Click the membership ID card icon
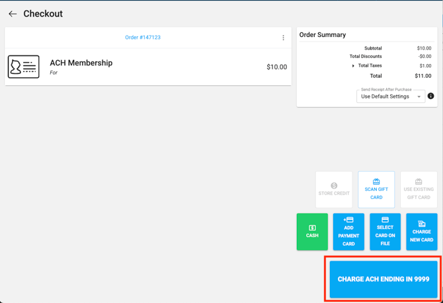The width and height of the screenshot is (443, 303). (x=24, y=67)
